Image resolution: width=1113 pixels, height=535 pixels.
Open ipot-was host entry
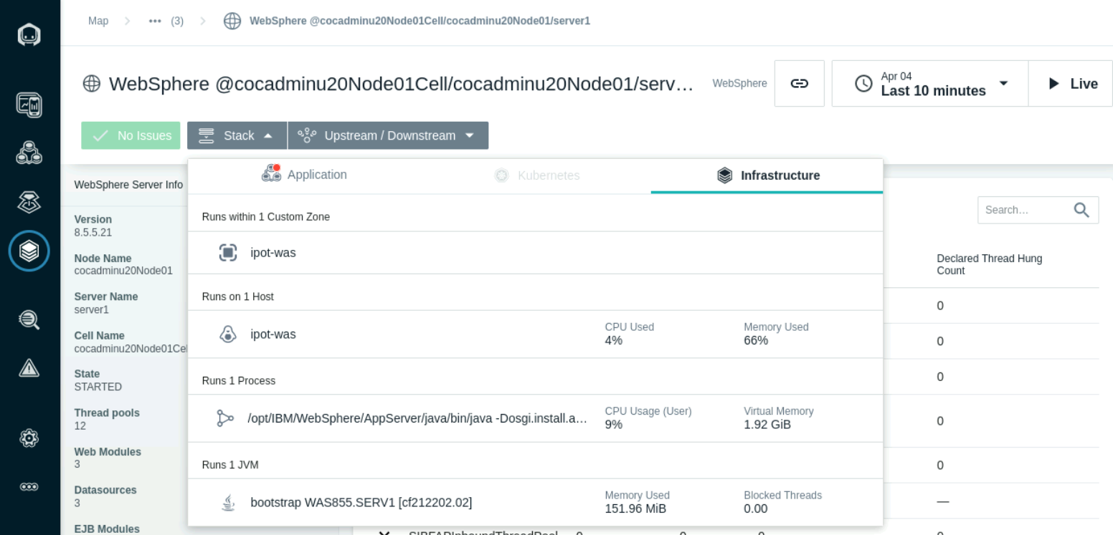point(535,334)
